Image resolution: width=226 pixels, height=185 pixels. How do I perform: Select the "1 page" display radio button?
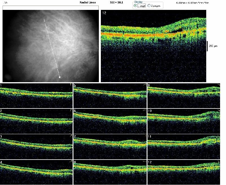[135, 6]
